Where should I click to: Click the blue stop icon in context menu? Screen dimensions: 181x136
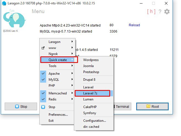tap(43, 107)
